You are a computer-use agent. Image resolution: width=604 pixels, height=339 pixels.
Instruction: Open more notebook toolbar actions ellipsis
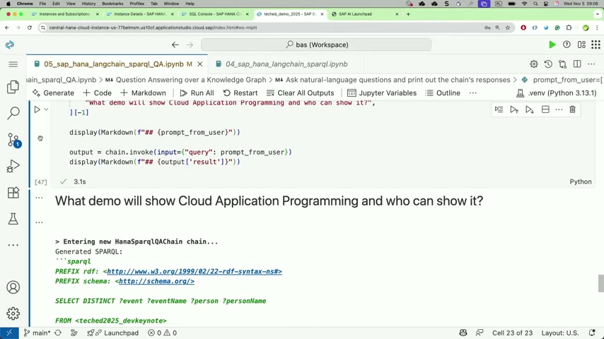click(x=472, y=93)
